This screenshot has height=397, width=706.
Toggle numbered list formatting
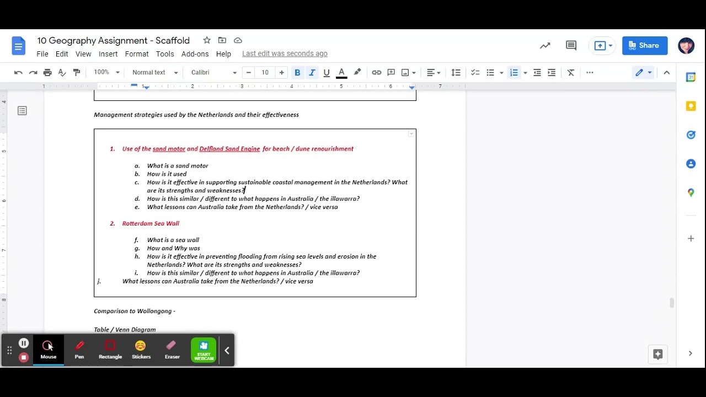click(514, 72)
